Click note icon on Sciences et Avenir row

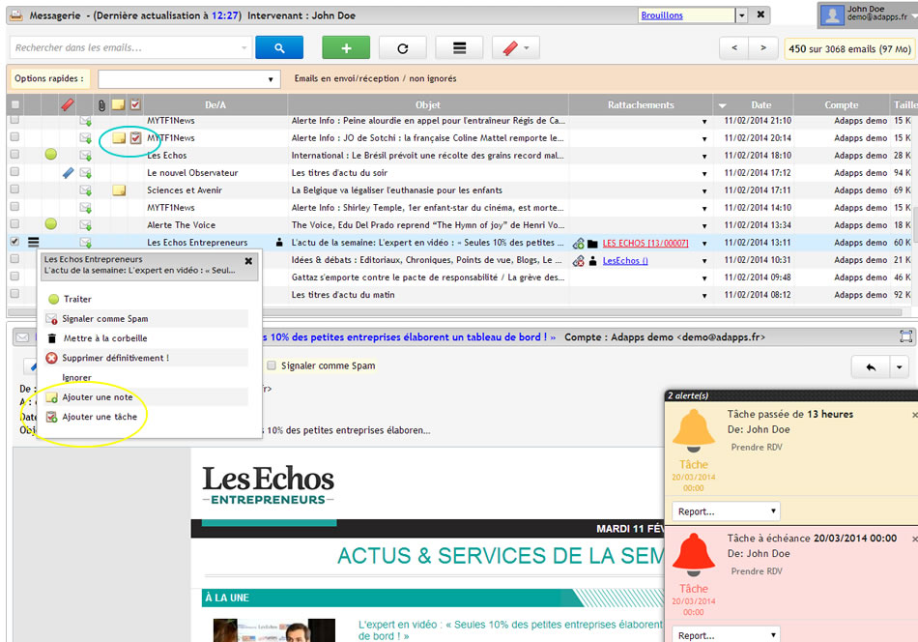point(119,190)
